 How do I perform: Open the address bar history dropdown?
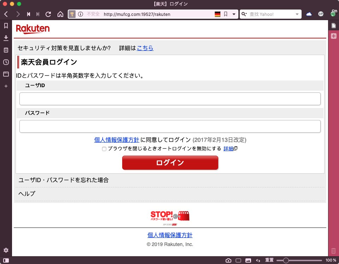(234, 14)
